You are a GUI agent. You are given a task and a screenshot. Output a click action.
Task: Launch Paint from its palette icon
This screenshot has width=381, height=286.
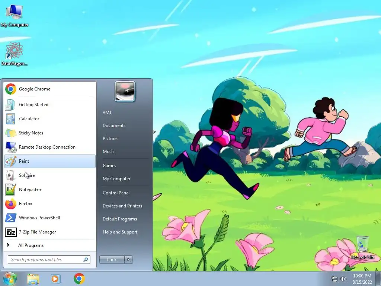(11, 161)
